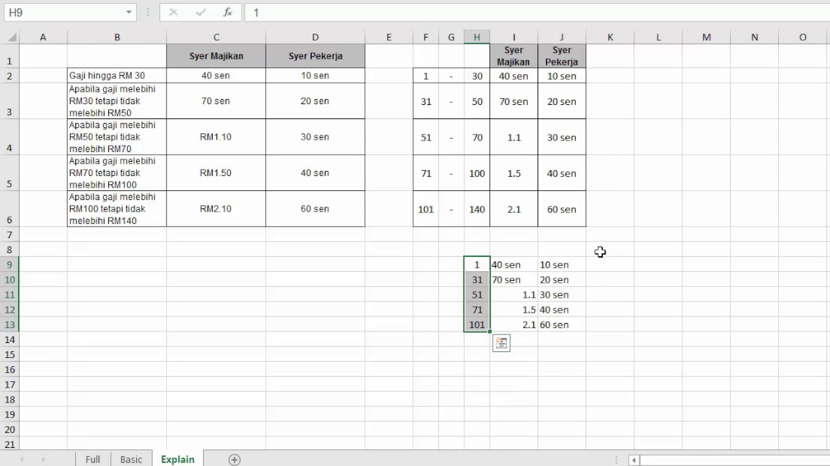830x466 pixels.
Task: Click 'Syer Pekerja' header in column J
Action: point(562,56)
